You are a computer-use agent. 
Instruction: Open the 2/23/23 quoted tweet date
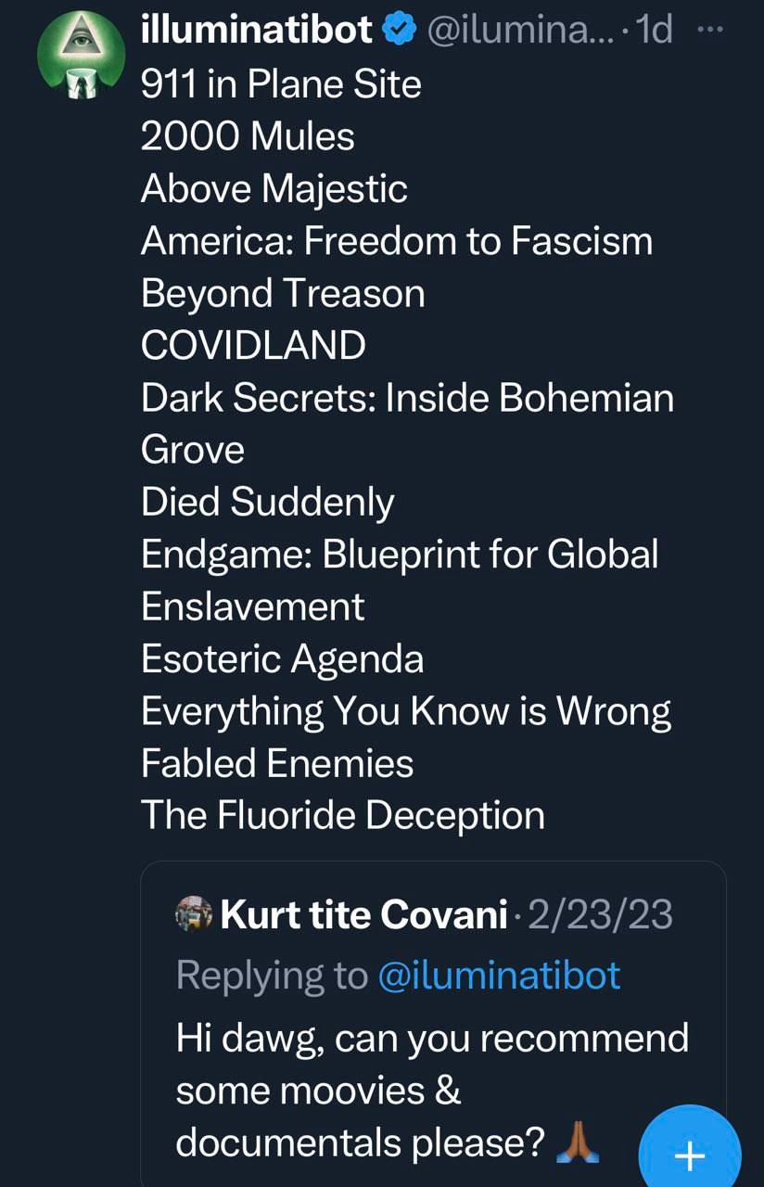(601, 916)
